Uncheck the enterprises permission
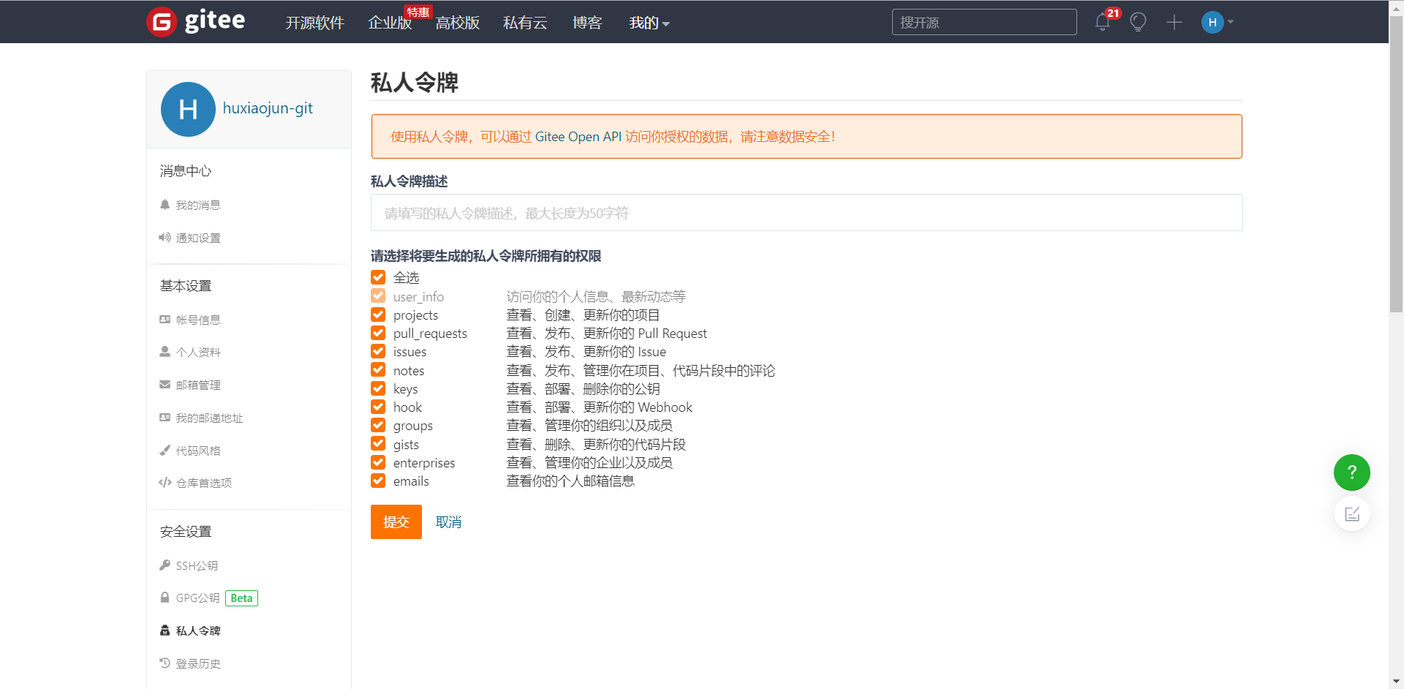This screenshot has width=1404, height=689. point(378,462)
